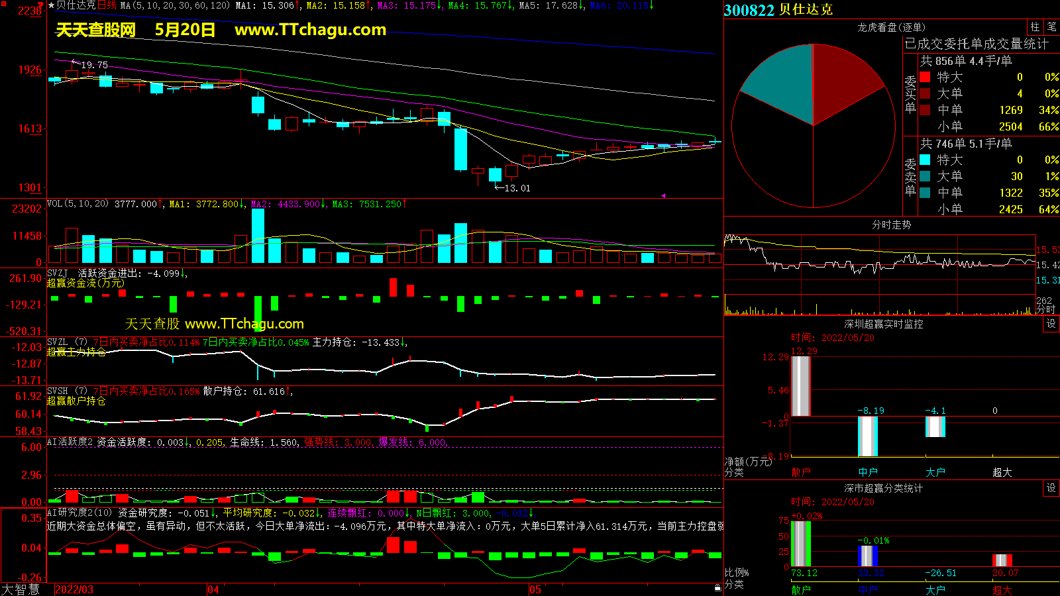Click the 超赢资金流(万元) indicator label
Viewport: 1060px width, 596px height.
[x=85, y=283]
